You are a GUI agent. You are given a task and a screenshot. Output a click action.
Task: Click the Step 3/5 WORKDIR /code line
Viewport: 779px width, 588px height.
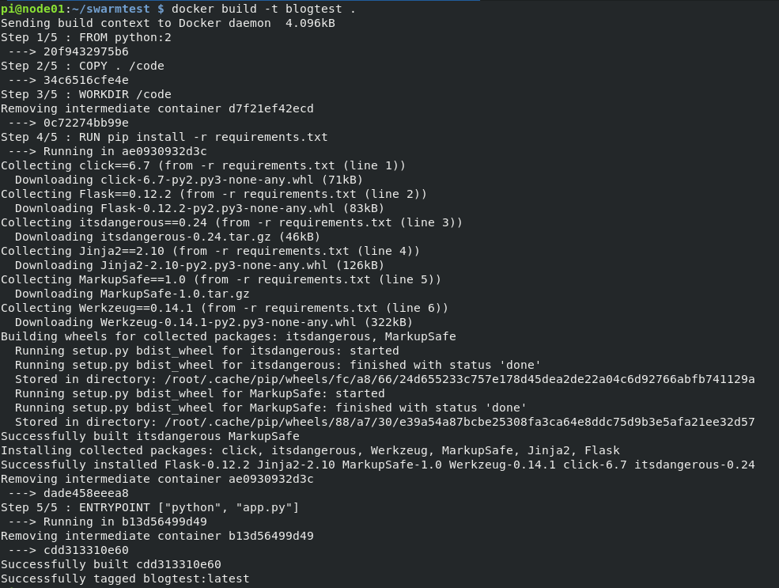click(x=86, y=94)
